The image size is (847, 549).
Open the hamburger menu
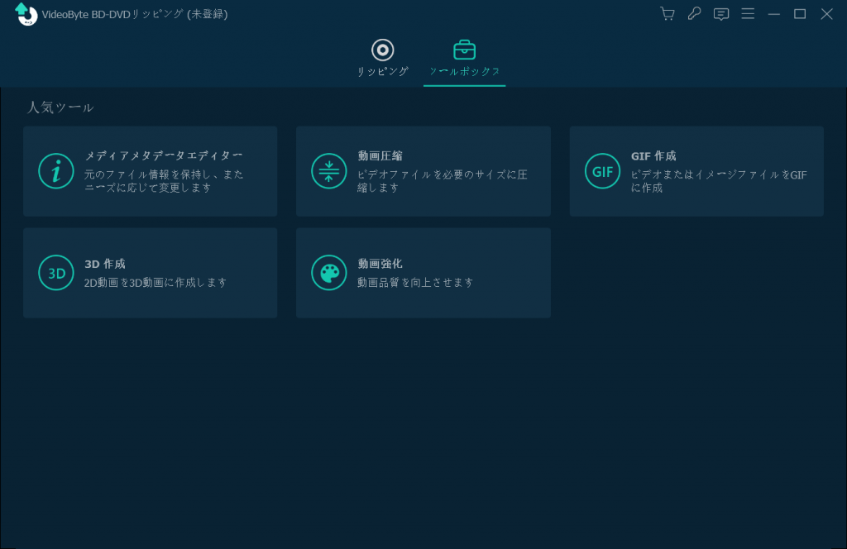click(x=748, y=13)
